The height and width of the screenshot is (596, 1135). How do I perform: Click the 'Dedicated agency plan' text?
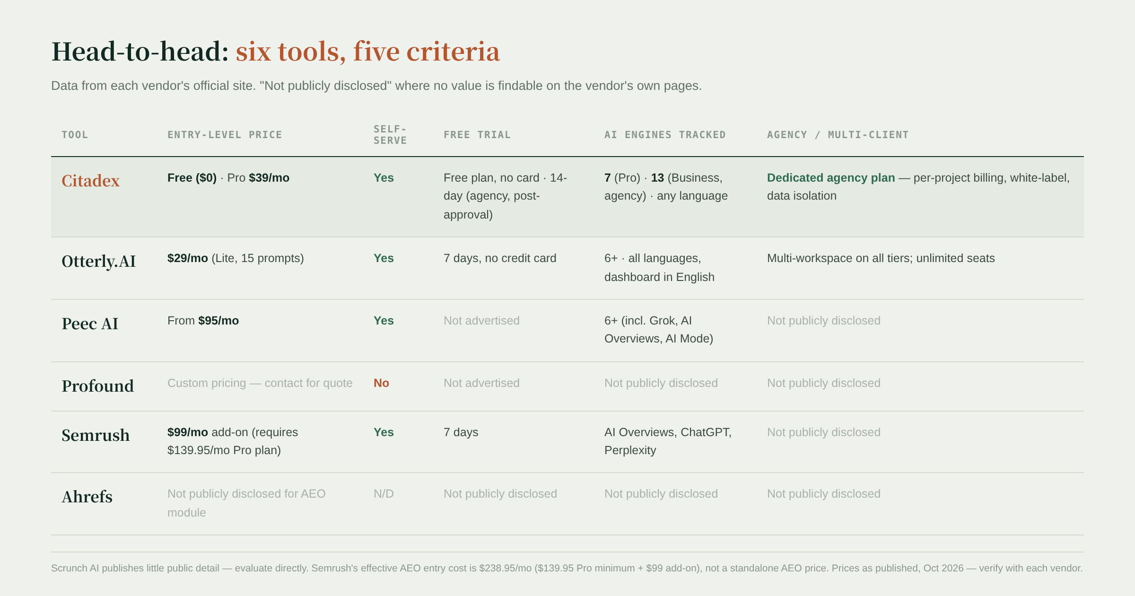pos(831,178)
